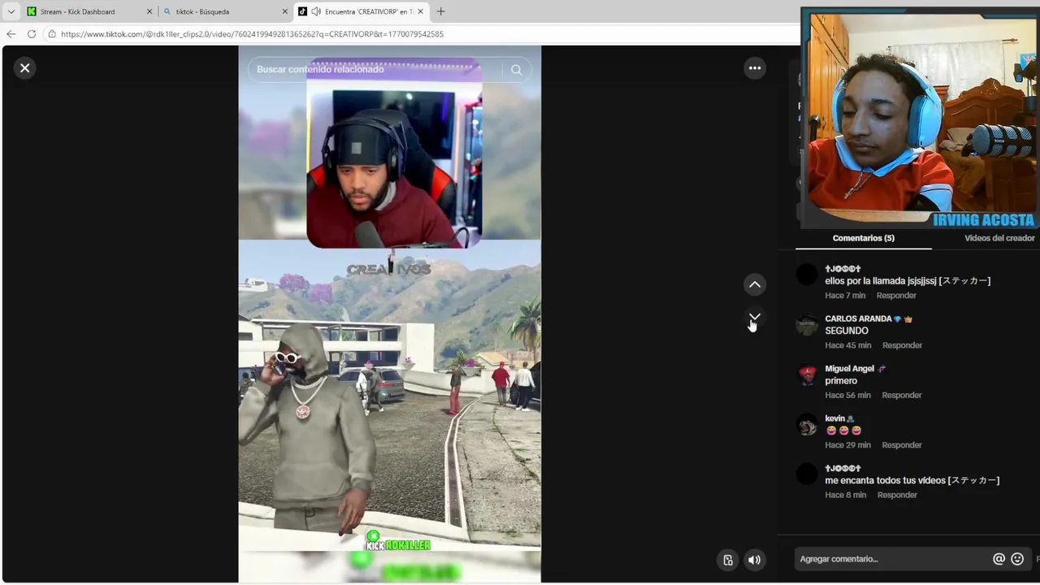This screenshot has height=585, width=1040.
Task: Go to previous video with up chevron
Action: coord(755,284)
